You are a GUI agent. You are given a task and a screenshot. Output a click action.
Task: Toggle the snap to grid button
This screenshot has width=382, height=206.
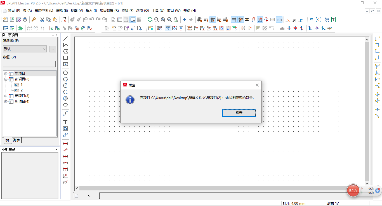point(240,20)
